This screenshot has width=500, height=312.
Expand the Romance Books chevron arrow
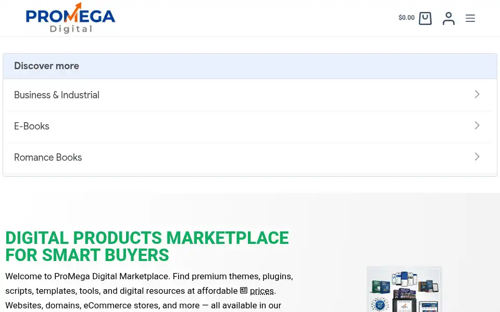(477, 157)
